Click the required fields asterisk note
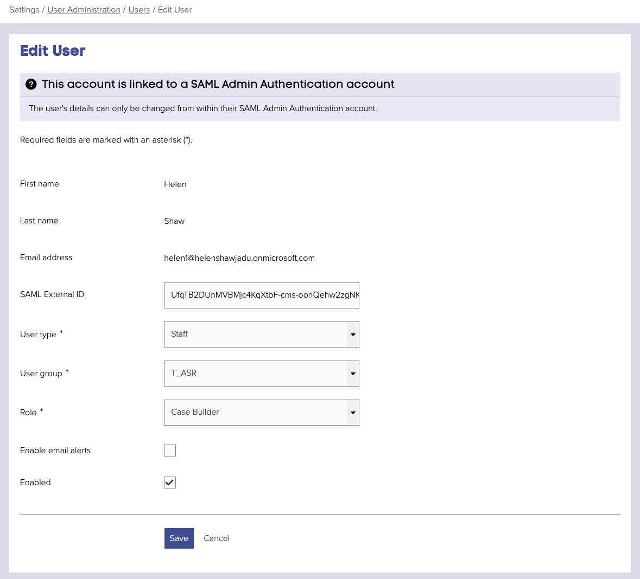Screen dimensions: 640x579 (x=106, y=140)
